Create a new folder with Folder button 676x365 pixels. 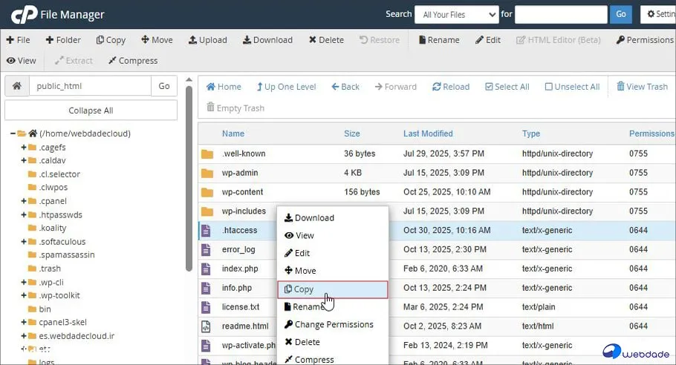pos(63,40)
